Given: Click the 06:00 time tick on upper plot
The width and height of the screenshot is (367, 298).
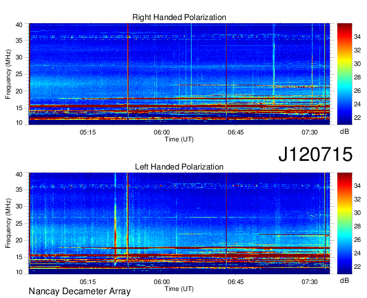Looking at the screenshot, I should coord(162,132).
